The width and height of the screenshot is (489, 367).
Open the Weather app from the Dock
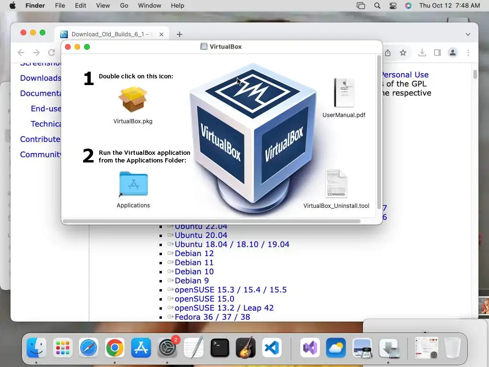(336, 347)
